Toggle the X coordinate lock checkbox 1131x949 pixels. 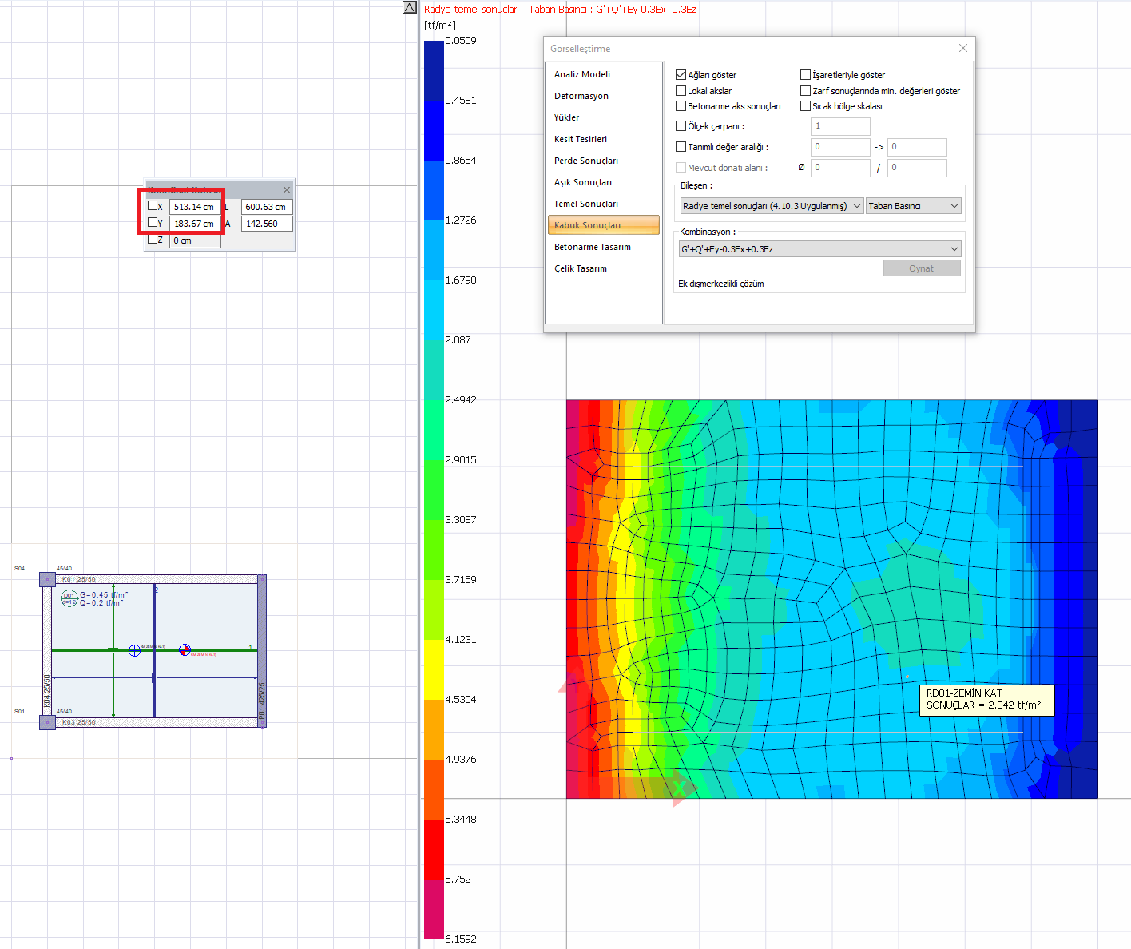[x=153, y=205]
